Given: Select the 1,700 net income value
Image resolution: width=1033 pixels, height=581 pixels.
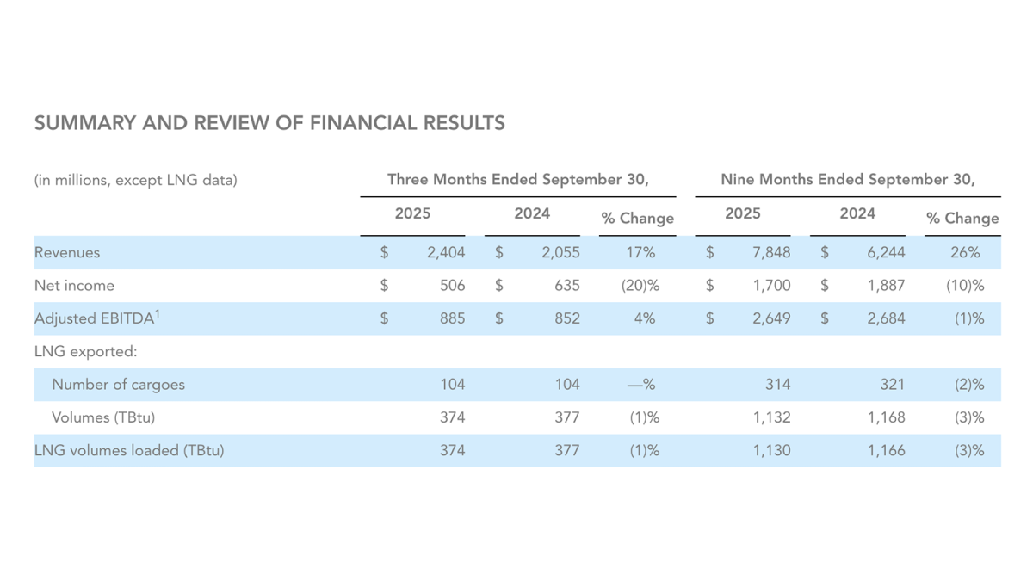Looking at the screenshot, I should [x=772, y=286].
